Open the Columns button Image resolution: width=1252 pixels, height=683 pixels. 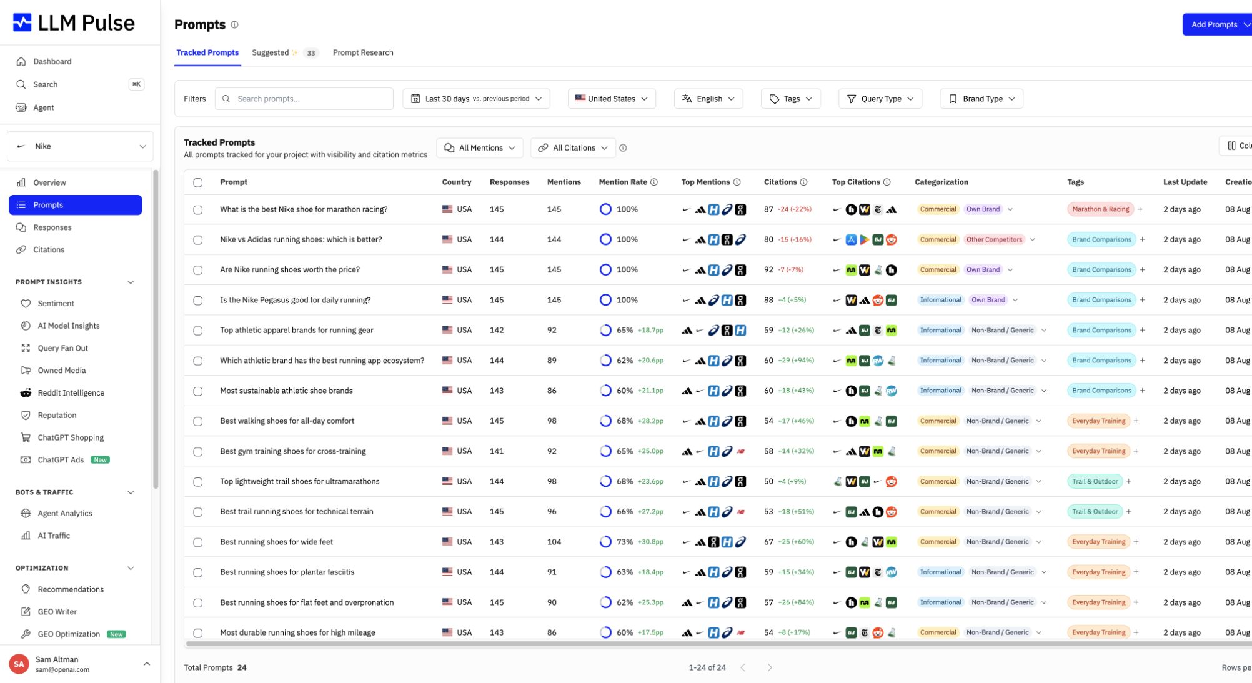[x=1236, y=146]
